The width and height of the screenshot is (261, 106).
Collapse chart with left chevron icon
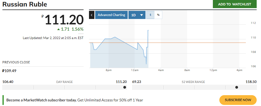point(92,15)
